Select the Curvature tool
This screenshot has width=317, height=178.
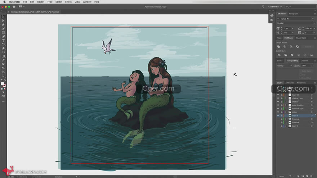click(3, 29)
